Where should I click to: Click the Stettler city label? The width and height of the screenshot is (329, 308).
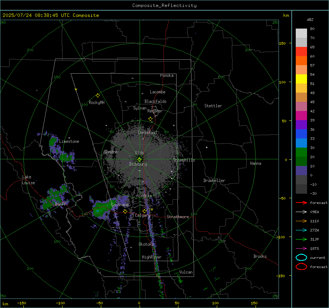pyautogui.click(x=213, y=106)
